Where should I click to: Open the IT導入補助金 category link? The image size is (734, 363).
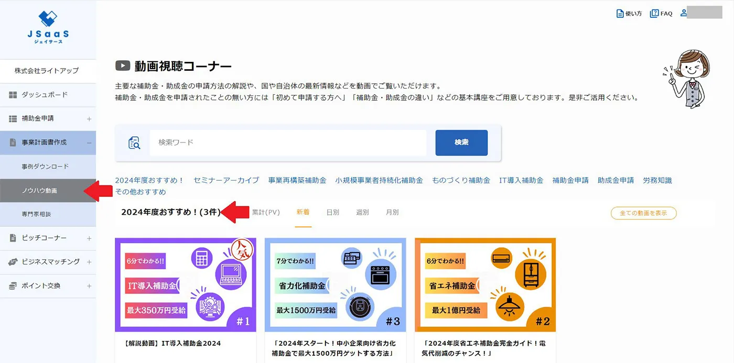coord(521,180)
